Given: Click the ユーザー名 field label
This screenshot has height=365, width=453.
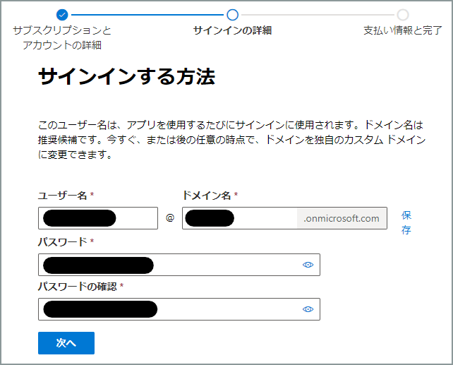Looking at the screenshot, I should 62,196.
